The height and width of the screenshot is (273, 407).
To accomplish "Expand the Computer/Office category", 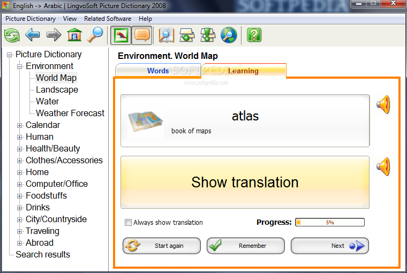I will (x=19, y=184).
